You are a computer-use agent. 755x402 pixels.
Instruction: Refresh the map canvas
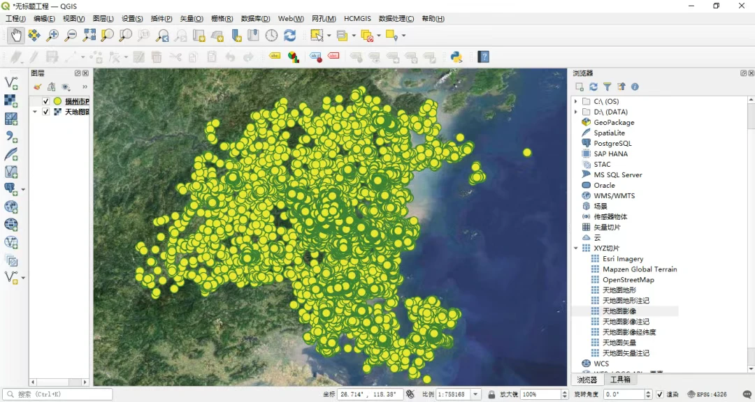(x=289, y=35)
